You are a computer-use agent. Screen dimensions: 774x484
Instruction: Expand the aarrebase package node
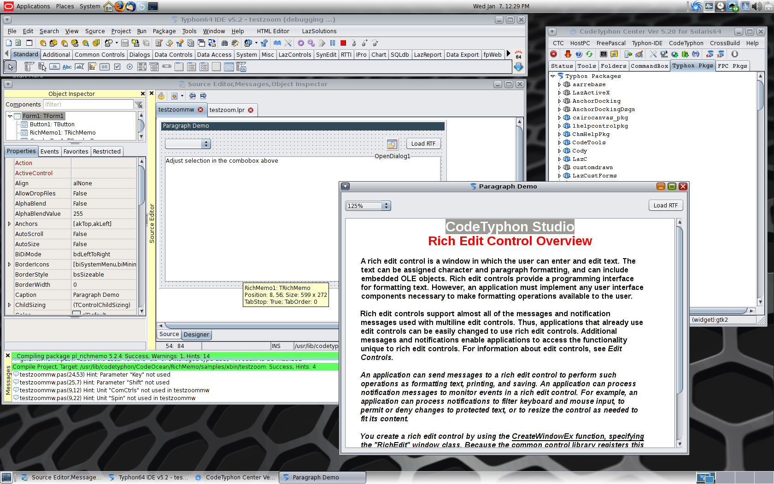[x=559, y=85]
